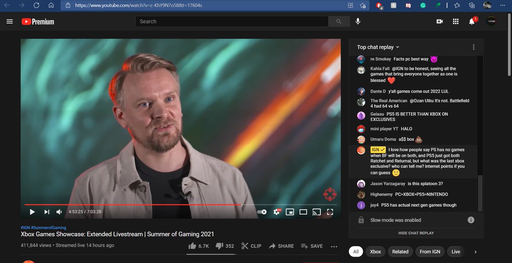The height and width of the screenshot is (263, 512).
Task: Open chat replay options kebab menu
Action: point(474,47)
